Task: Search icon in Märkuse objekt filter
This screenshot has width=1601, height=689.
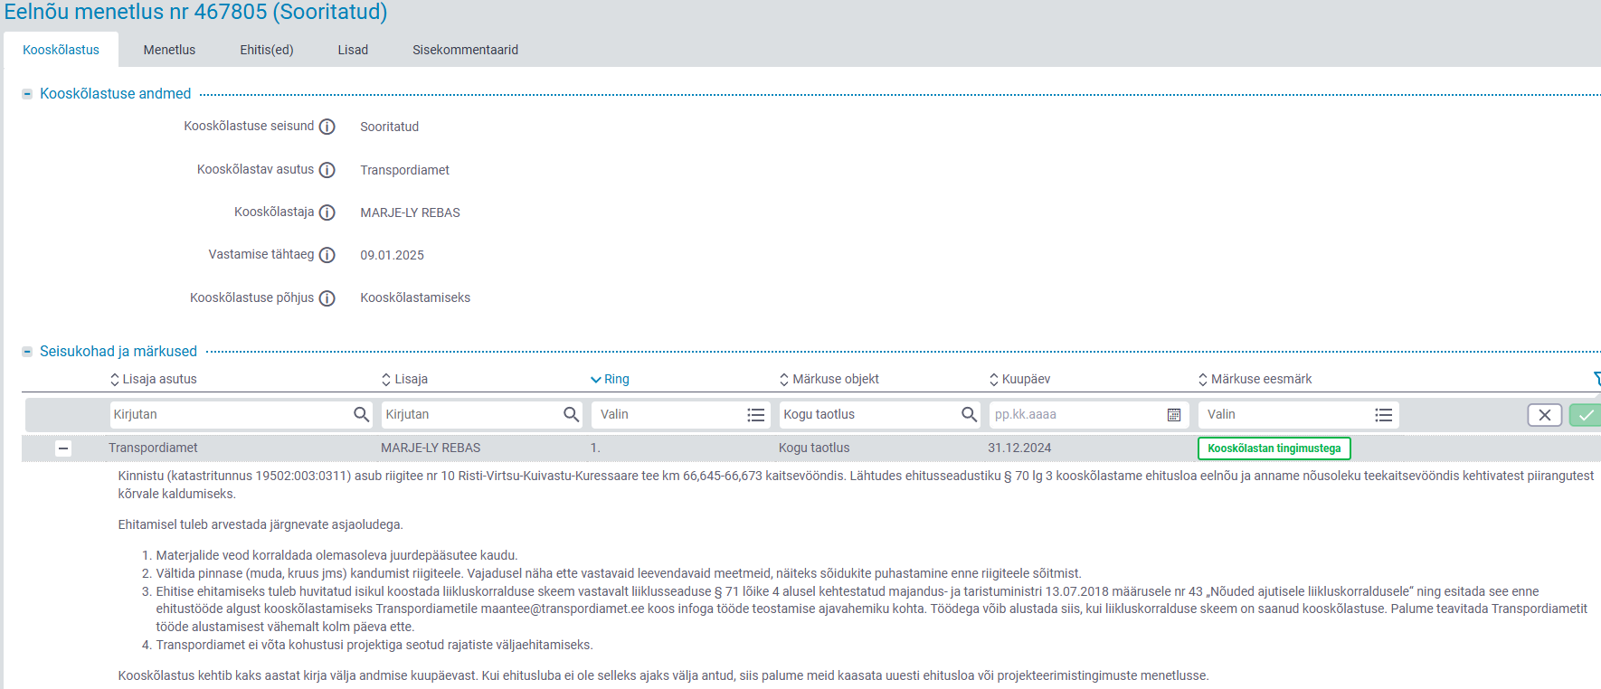Action: (970, 414)
